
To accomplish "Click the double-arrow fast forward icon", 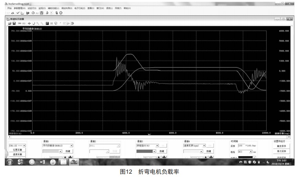I will click(72, 23).
